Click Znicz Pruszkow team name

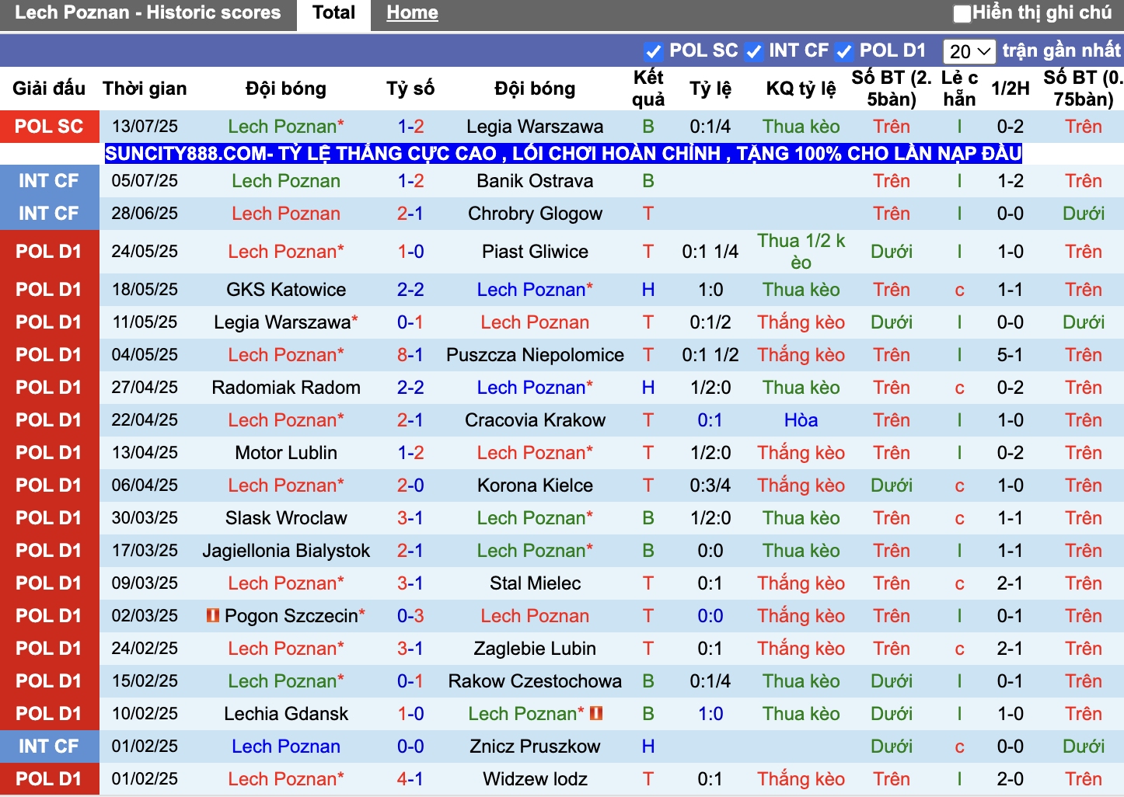535,747
